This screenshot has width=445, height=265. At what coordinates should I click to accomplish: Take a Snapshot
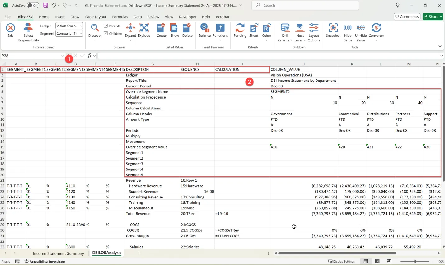(x=333, y=30)
